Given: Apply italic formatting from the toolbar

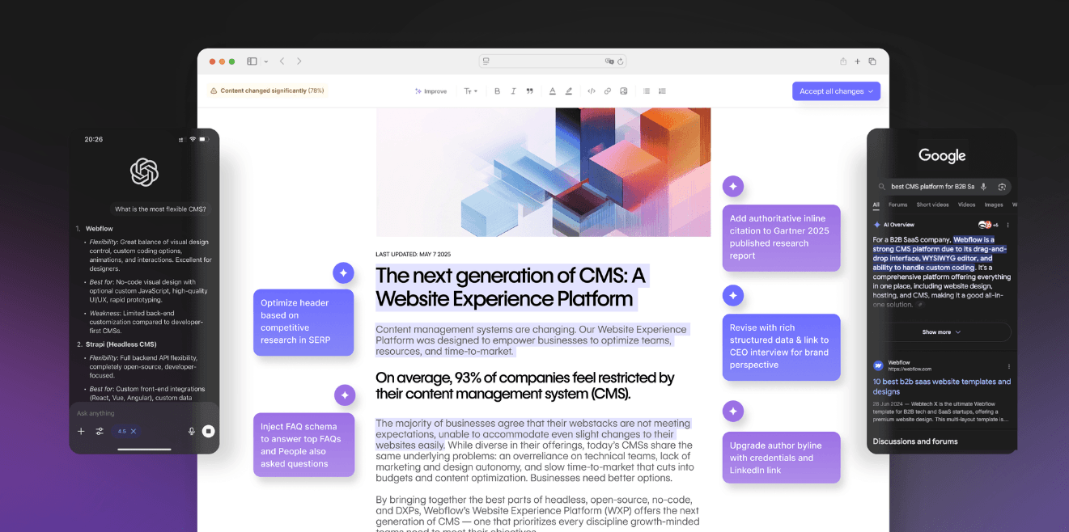Looking at the screenshot, I should point(513,91).
